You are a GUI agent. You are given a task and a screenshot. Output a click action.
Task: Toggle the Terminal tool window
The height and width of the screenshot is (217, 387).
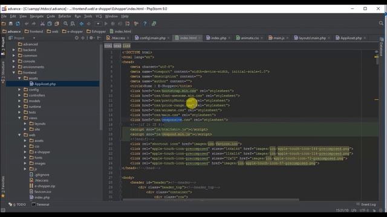click(41, 204)
